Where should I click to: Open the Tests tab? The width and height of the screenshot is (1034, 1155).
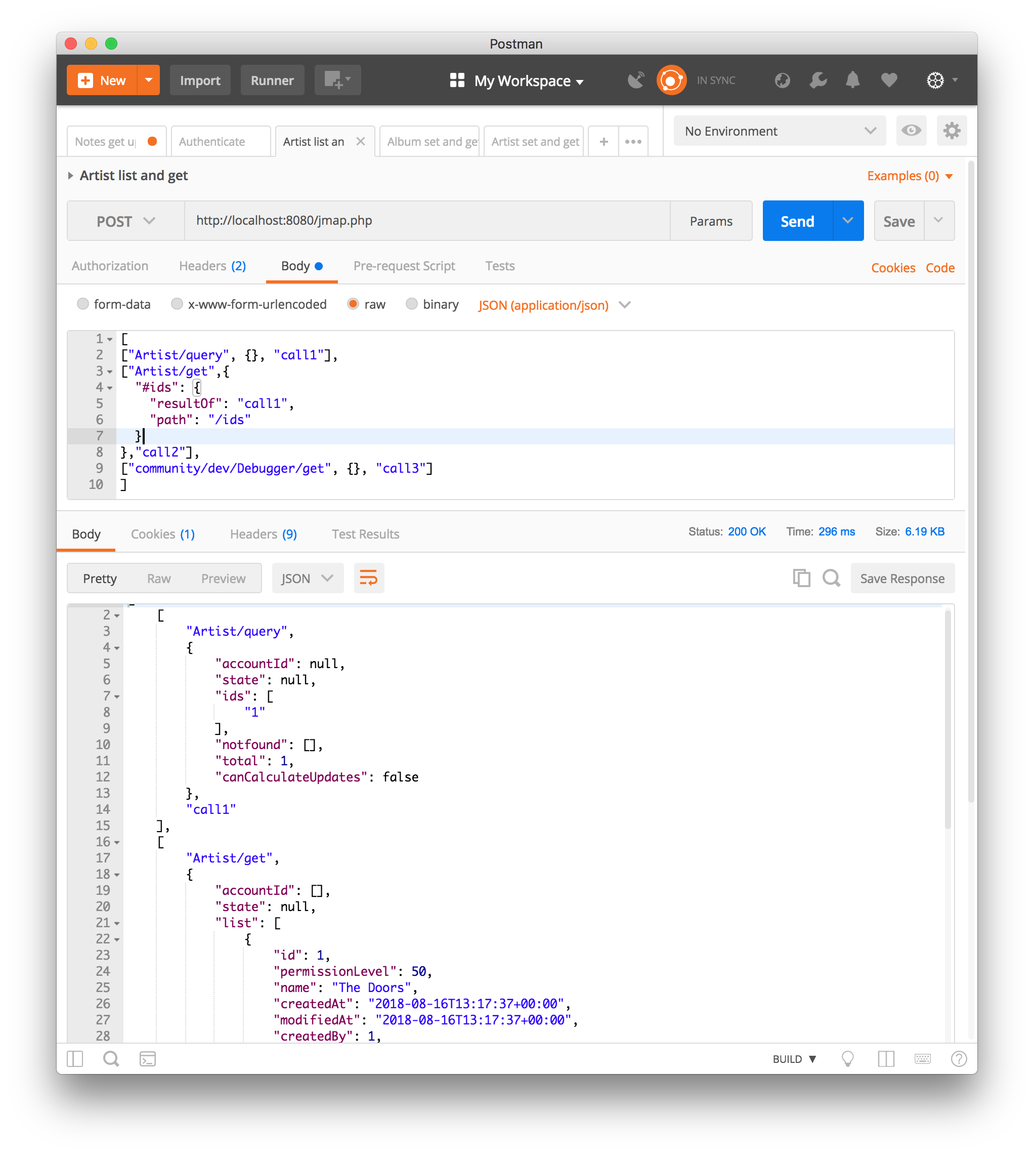[x=500, y=266]
